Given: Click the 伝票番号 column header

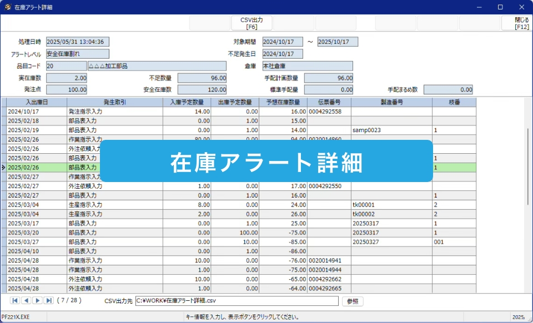Looking at the screenshot, I should pos(329,102).
